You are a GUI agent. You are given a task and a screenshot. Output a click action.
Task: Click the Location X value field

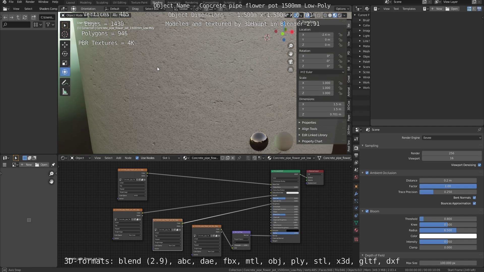point(316,35)
